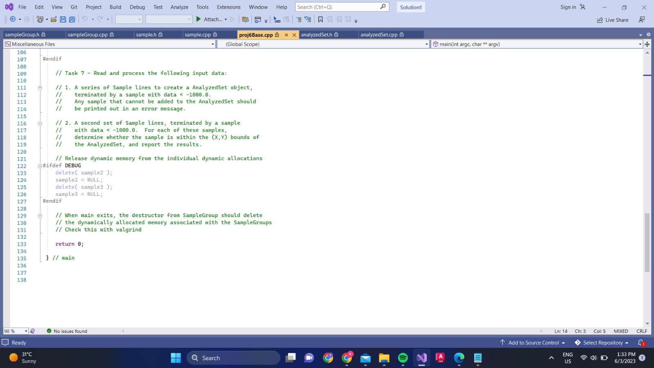The height and width of the screenshot is (368, 654).
Task: Collapse the comment block at line 129
Action: (40, 215)
